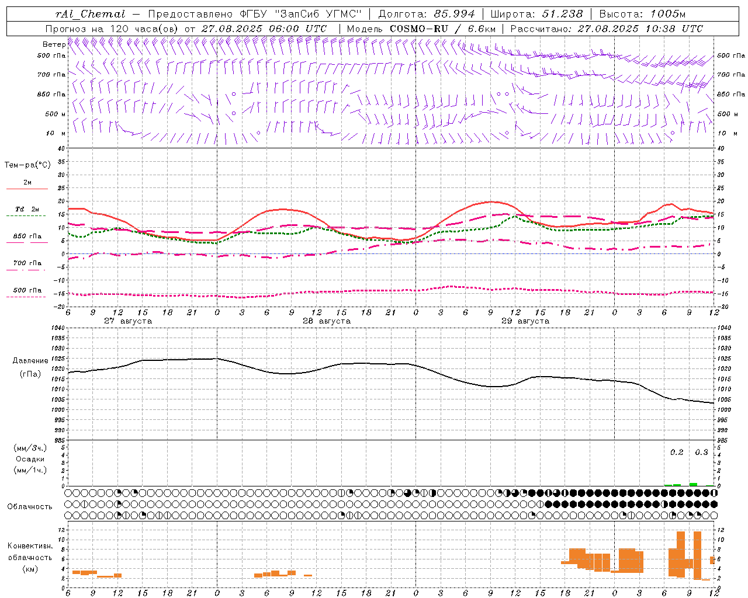This screenshot has width=748, height=598.
Task: Click the 'Рассчитано: 27.08.2025 10:38 UTC' timestamp
Action: [607, 29]
